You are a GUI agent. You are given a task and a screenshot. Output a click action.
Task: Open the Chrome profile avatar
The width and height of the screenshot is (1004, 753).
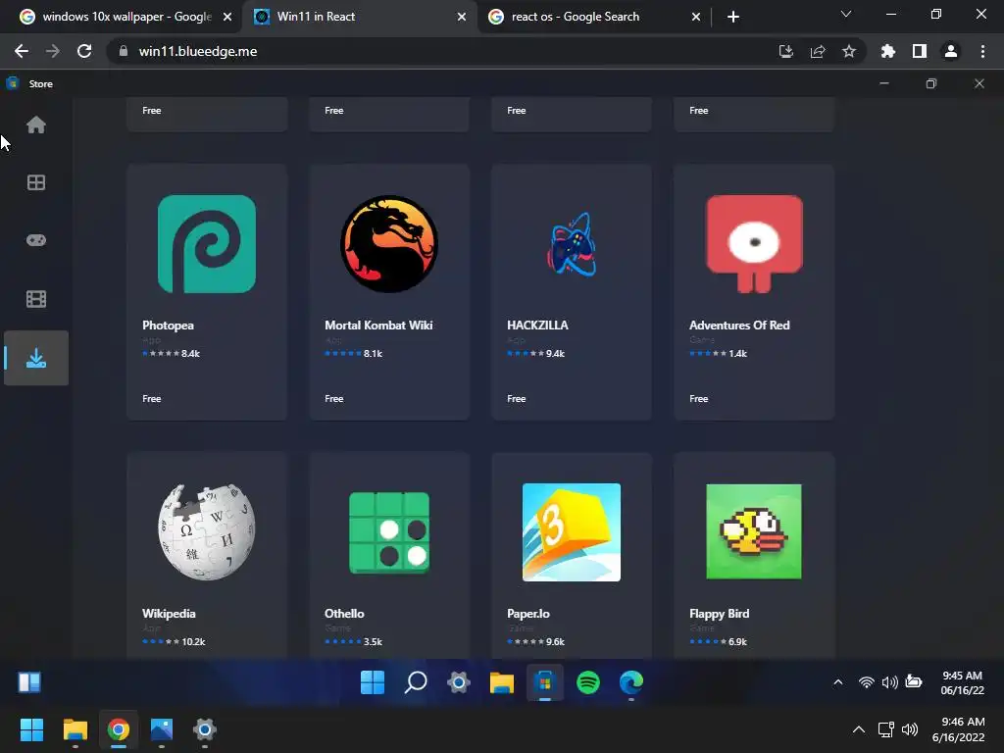[951, 51]
